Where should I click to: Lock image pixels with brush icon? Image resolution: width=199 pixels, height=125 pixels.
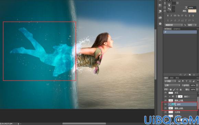pos(174,89)
